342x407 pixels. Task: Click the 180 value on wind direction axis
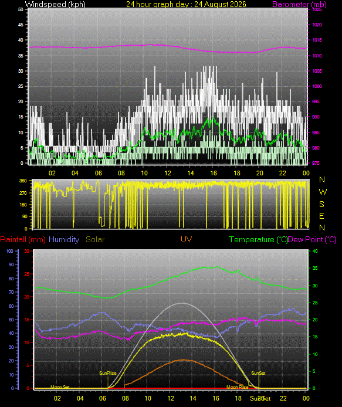(x=23, y=205)
